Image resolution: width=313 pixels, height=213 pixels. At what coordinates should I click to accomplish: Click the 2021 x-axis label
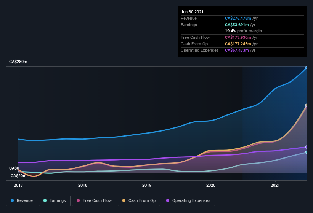tap(275, 185)
